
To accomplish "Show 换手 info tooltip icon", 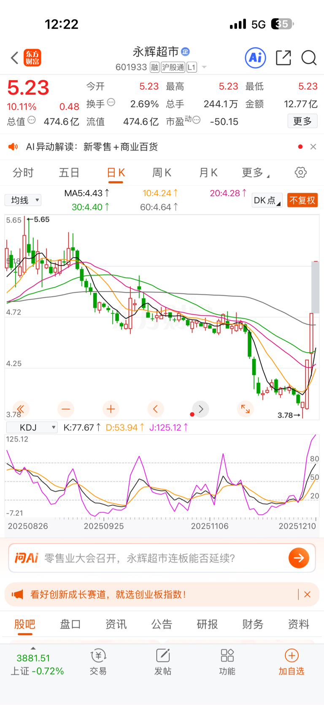I will (111, 102).
